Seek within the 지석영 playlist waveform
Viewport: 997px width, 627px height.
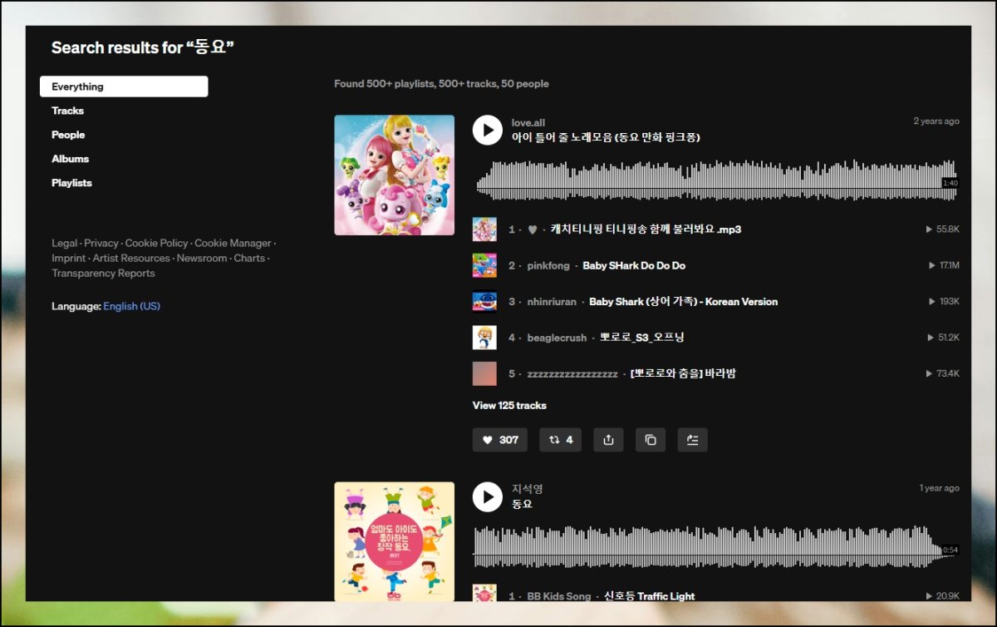click(716, 547)
